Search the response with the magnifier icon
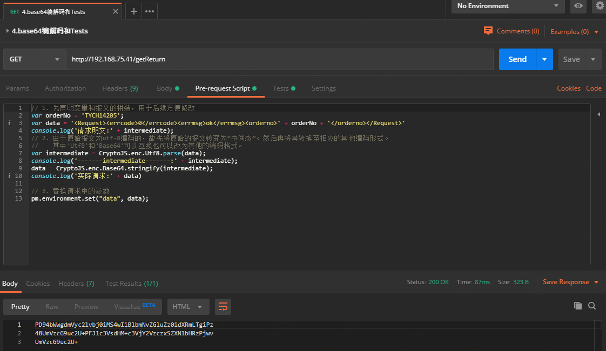The width and height of the screenshot is (606, 351). point(592,306)
